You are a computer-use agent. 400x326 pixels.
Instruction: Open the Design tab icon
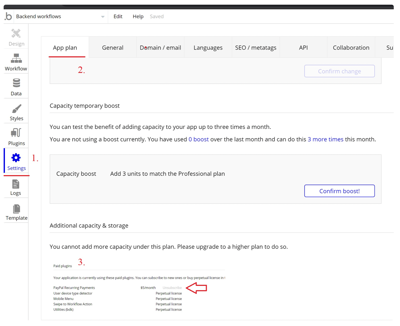click(x=16, y=34)
